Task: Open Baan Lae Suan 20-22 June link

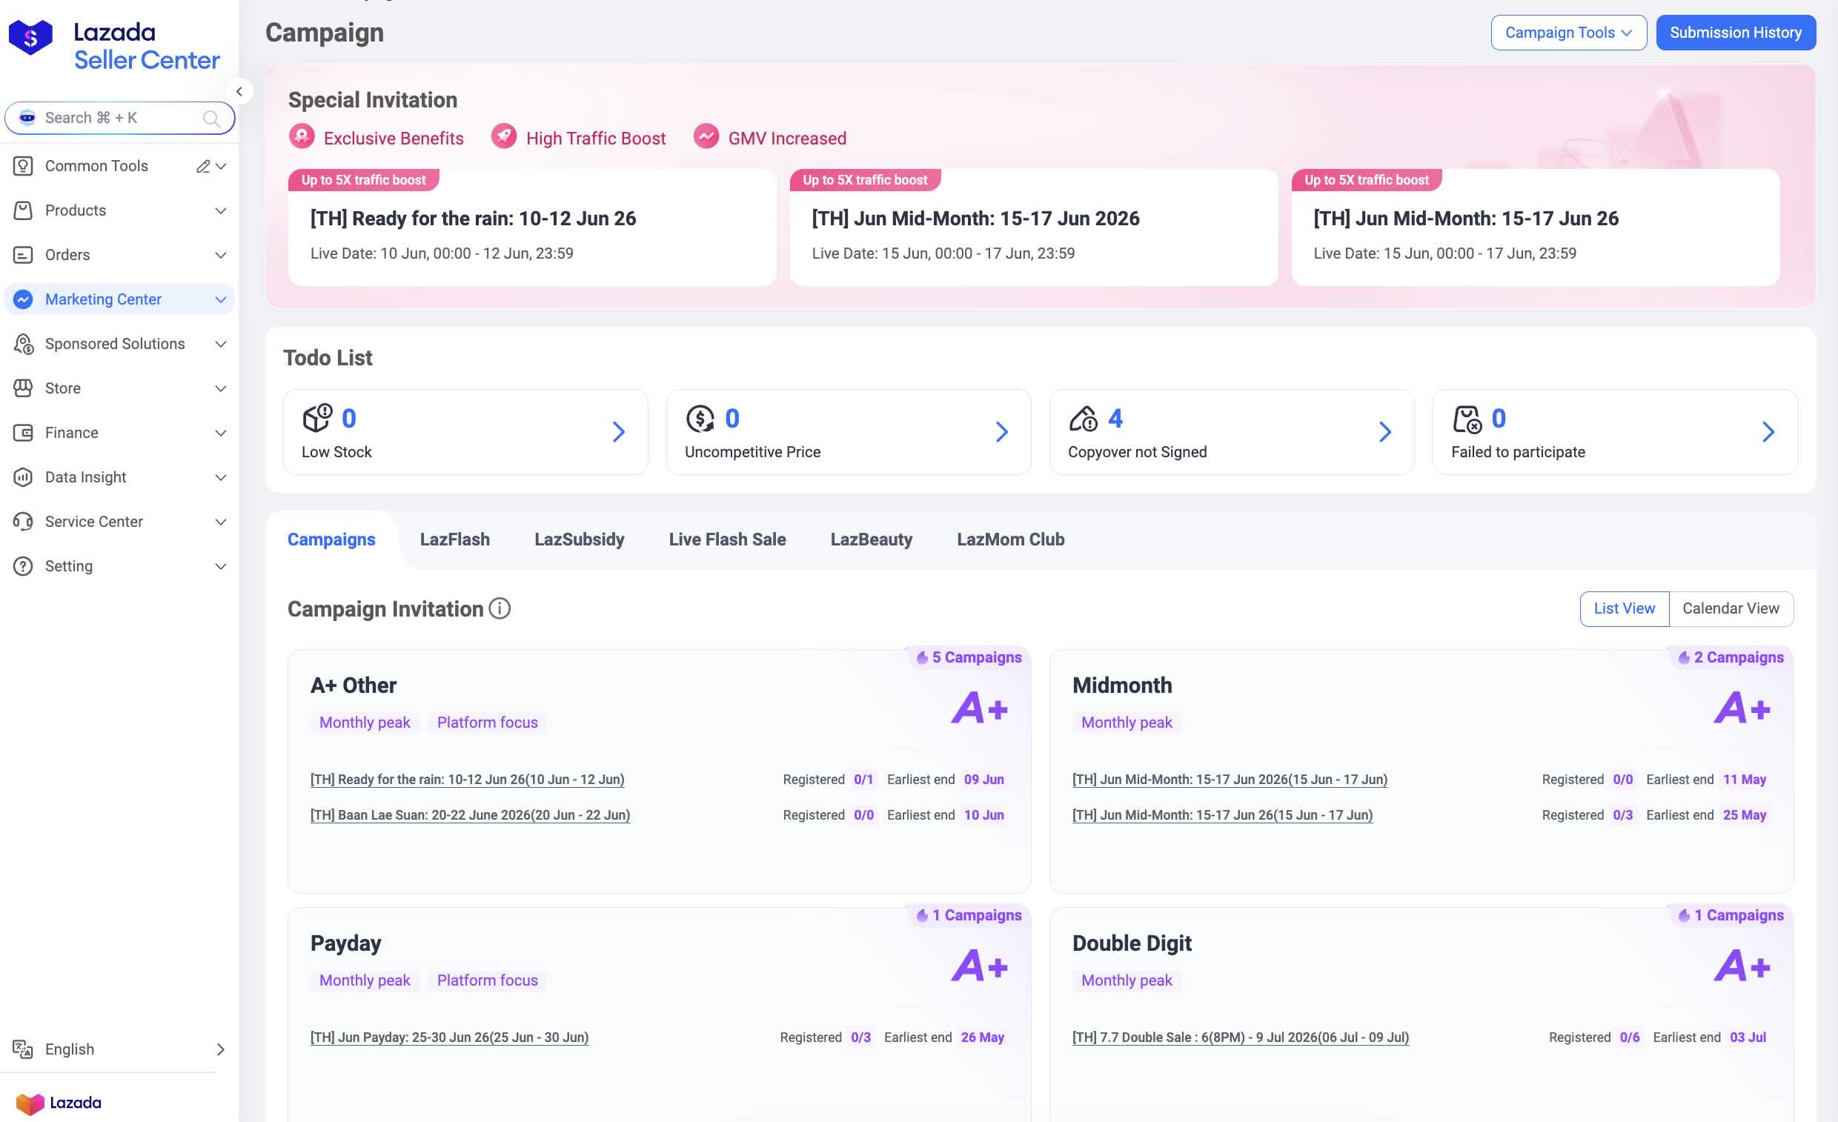Action: 470,815
